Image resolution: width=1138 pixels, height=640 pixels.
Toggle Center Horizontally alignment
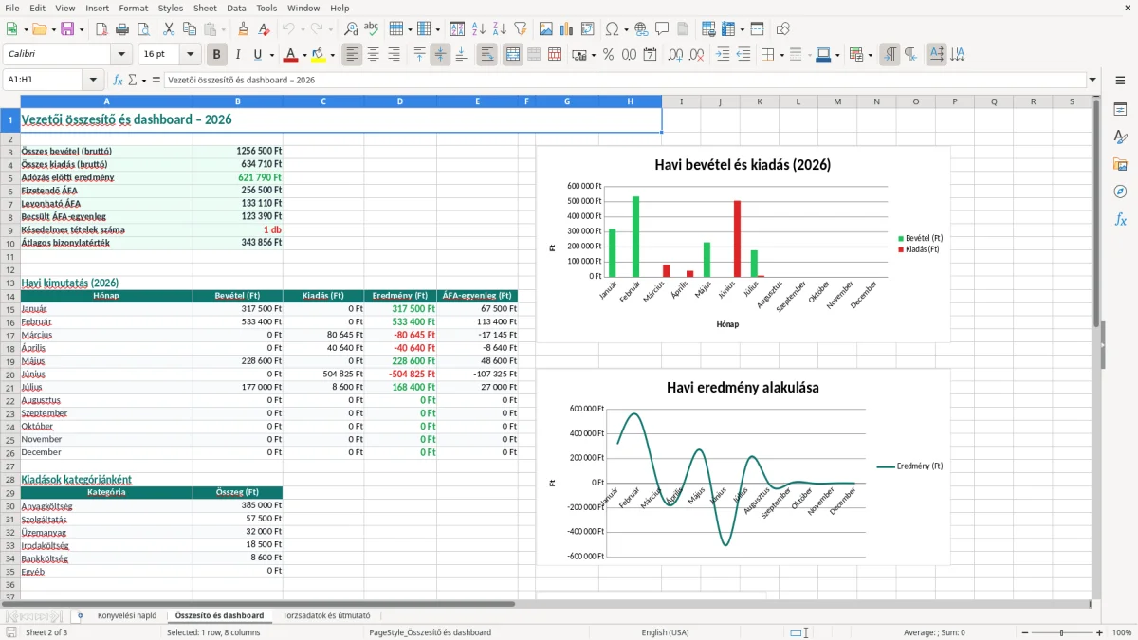(x=373, y=55)
